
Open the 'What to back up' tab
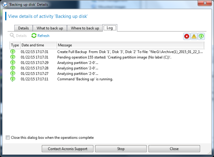(50, 28)
